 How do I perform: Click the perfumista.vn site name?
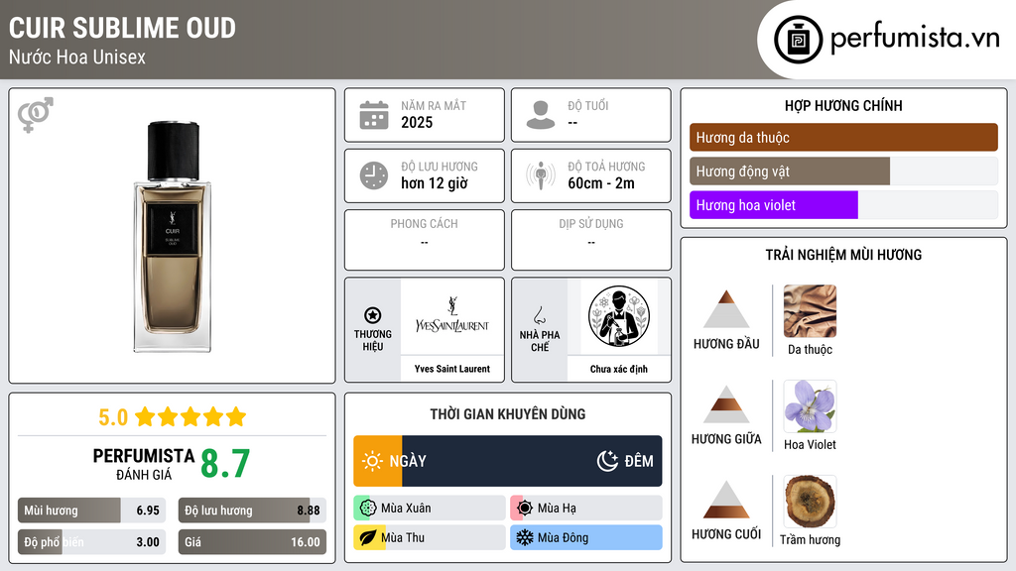tap(915, 38)
